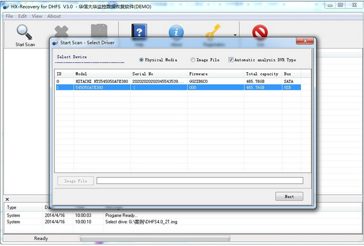Image resolution: width=364 pixels, height=246 pixels.
Task: Open the Help book icon
Action: 139,31
